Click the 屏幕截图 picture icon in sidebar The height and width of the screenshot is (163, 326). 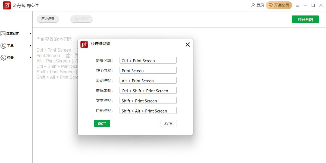pyautogui.click(x=3, y=34)
